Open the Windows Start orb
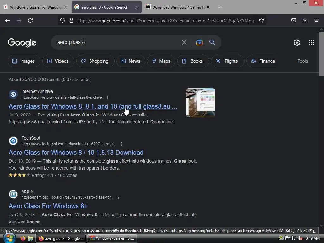 point(9,238)
